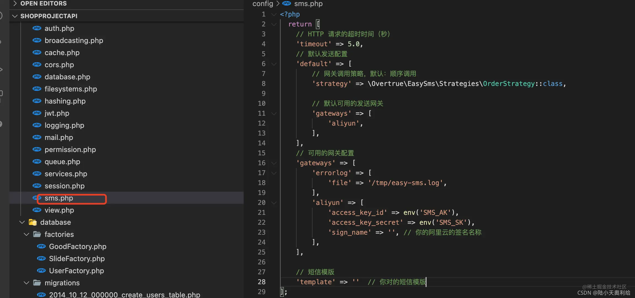Image resolution: width=635 pixels, height=298 pixels.
Task: Click the migrations folder icon
Action: tap(37, 283)
